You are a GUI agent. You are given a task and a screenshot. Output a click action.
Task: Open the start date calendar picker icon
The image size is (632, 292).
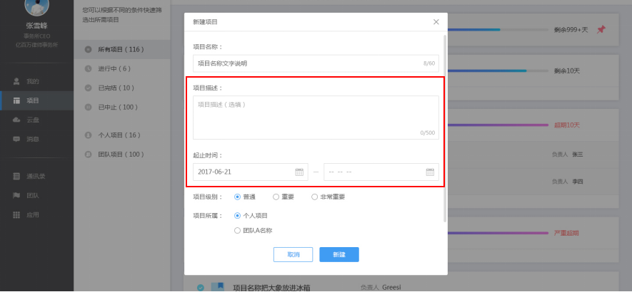coord(299,172)
